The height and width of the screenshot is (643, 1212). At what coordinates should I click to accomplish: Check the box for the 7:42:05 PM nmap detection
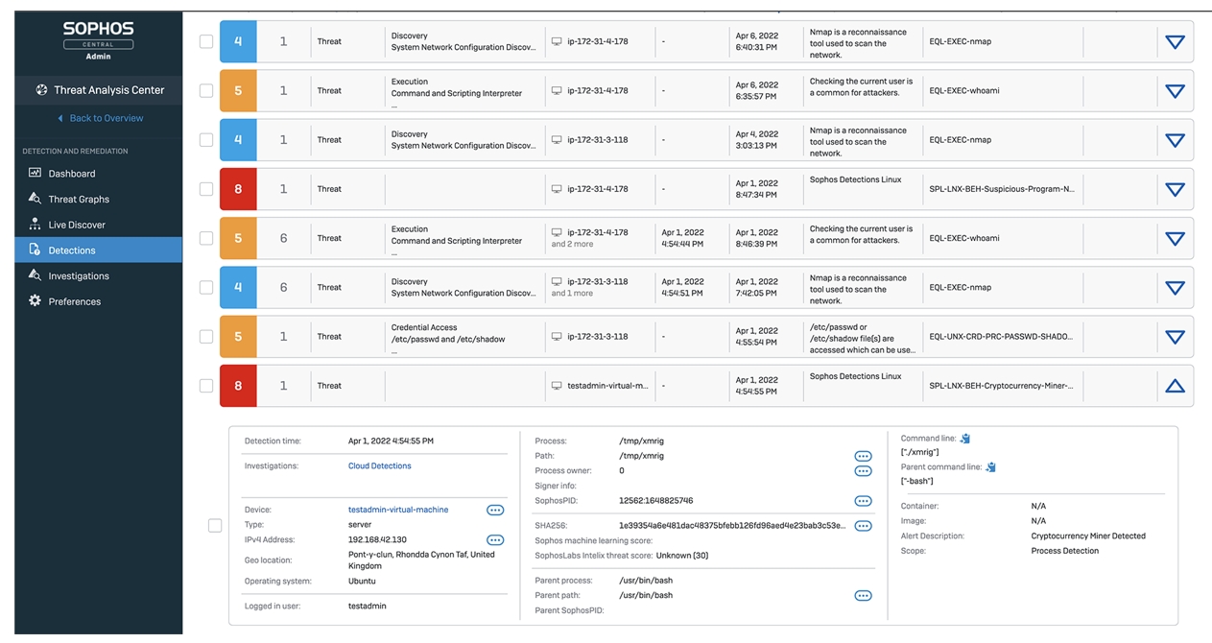pyautogui.click(x=206, y=287)
